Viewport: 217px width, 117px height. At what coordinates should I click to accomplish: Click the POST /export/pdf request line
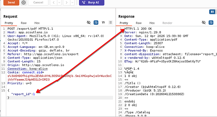tap(30, 29)
